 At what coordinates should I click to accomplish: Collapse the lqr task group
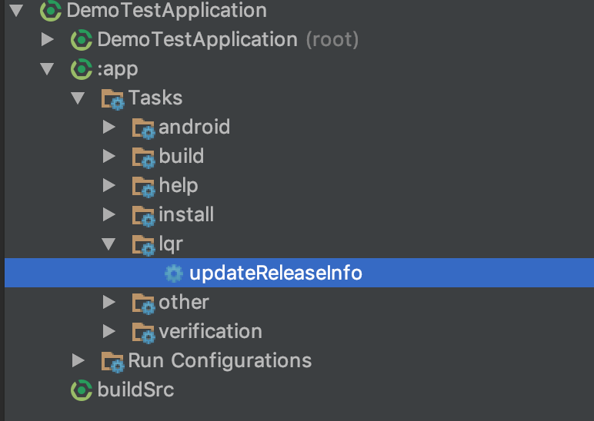pos(108,244)
